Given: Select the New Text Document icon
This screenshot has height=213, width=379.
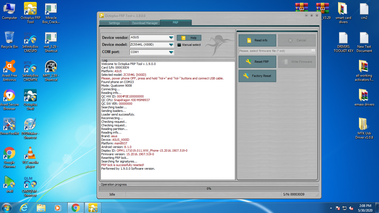Looking at the screenshot, I should click(x=364, y=42).
